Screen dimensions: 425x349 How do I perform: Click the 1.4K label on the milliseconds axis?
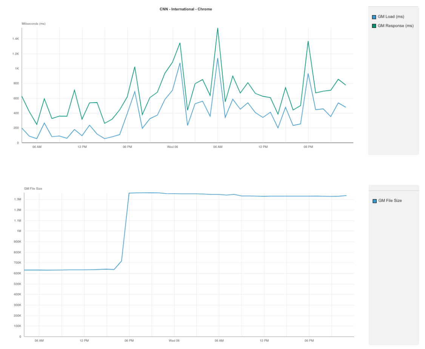[x=15, y=39]
